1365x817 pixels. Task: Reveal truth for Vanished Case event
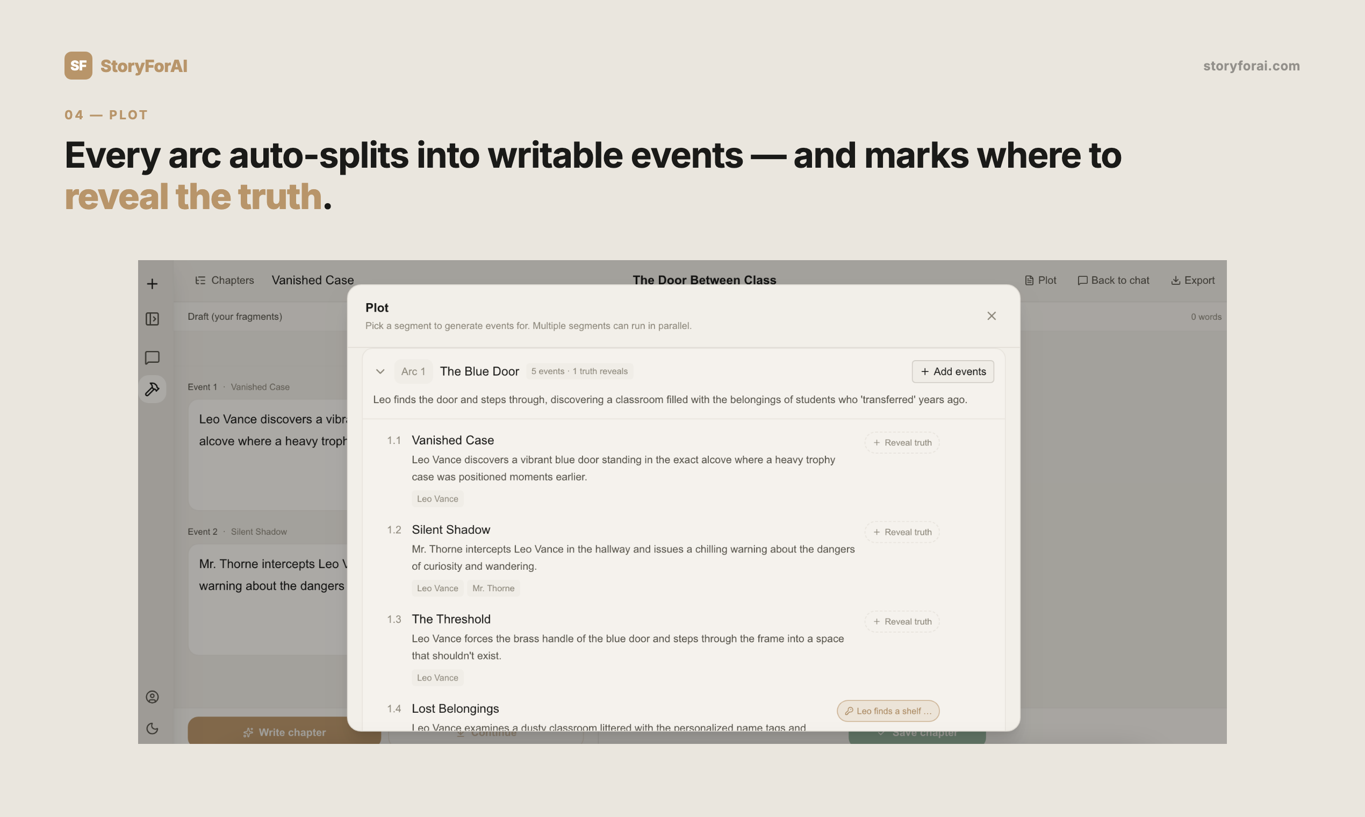(902, 443)
